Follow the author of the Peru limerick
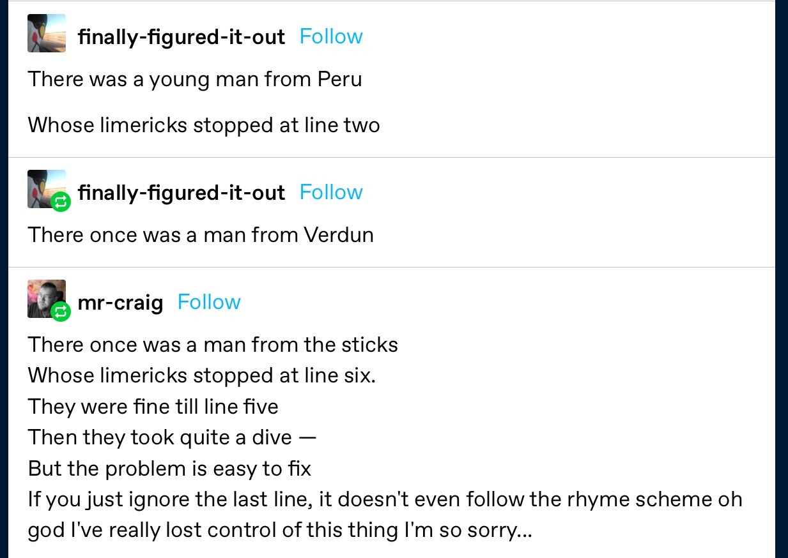This screenshot has height=558, width=788. (x=330, y=36)
